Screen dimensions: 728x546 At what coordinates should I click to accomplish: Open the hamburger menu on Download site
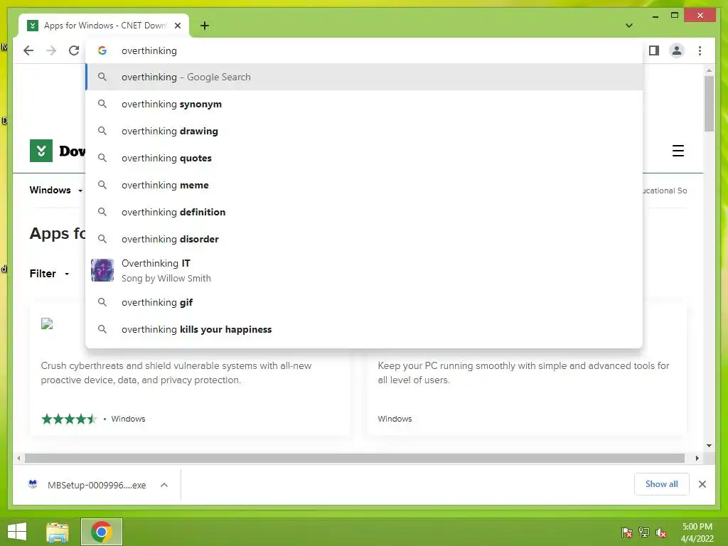pyautogui.click(x=678, y=151)
